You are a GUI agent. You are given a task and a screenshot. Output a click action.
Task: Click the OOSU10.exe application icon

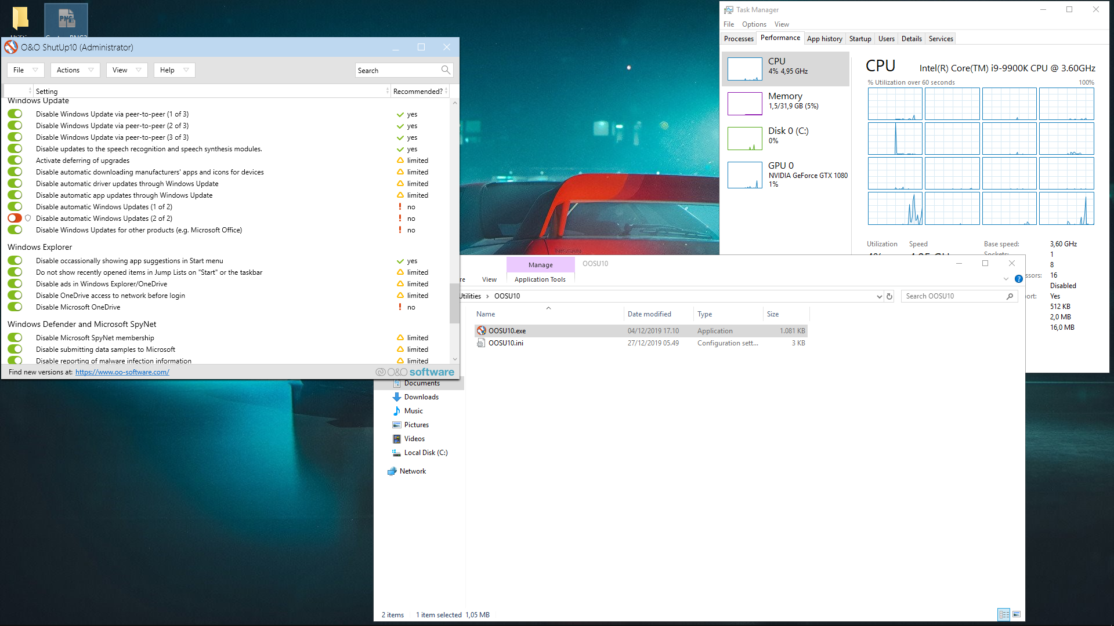point(481,330)
